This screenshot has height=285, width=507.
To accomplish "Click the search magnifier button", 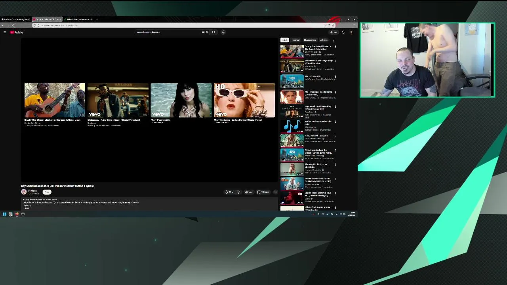I will click(x=213, y=32).
